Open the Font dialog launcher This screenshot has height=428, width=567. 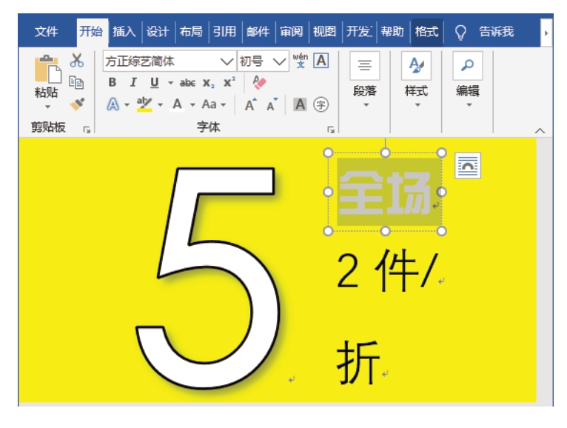click(331, 130)
